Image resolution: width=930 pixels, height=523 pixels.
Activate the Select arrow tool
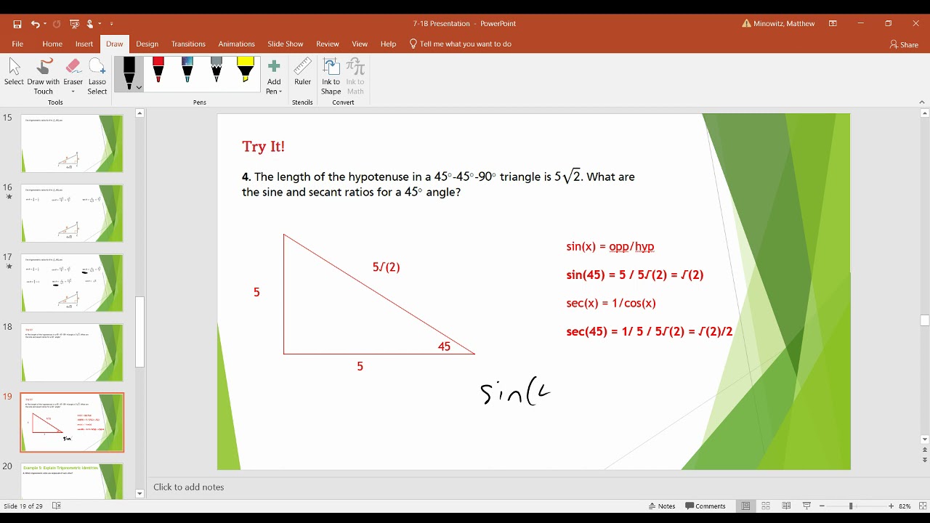coord(14,76)
